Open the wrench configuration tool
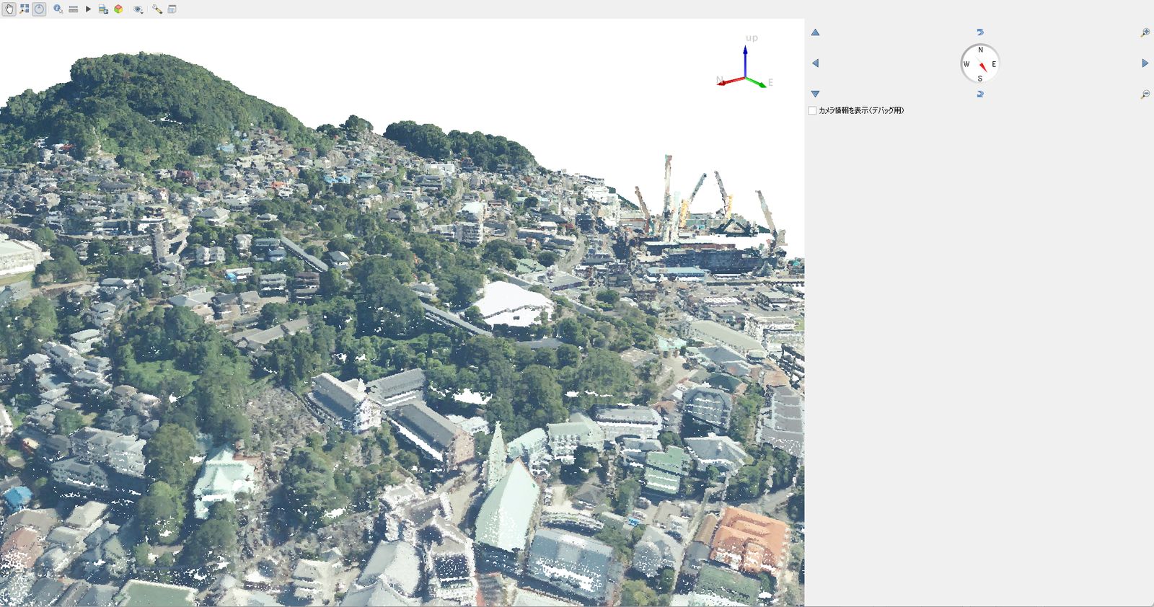1154x607 pixels. click(x=157, y=9)
